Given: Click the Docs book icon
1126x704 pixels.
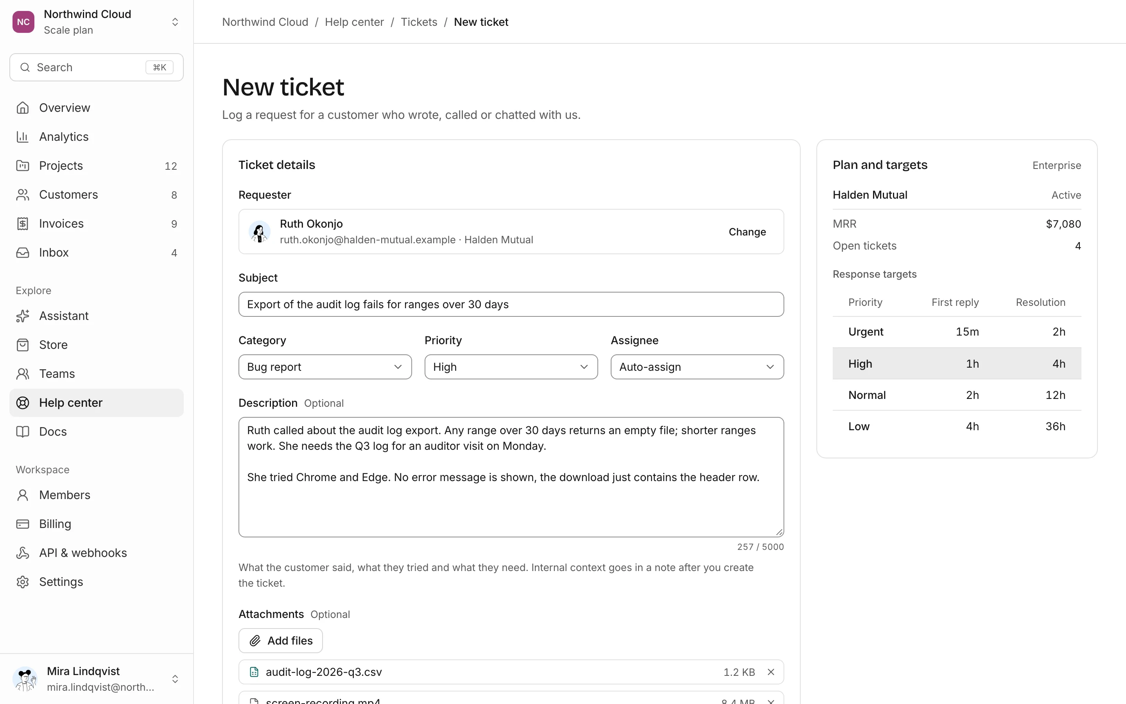Looking at the screenshot, I should (x=22, y=432).
